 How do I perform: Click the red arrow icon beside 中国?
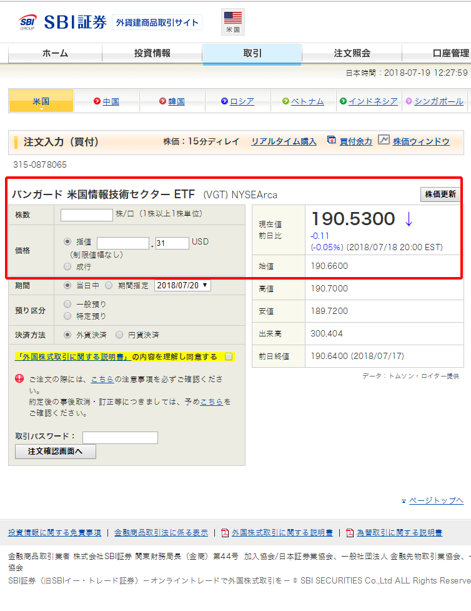click(97, 101)
